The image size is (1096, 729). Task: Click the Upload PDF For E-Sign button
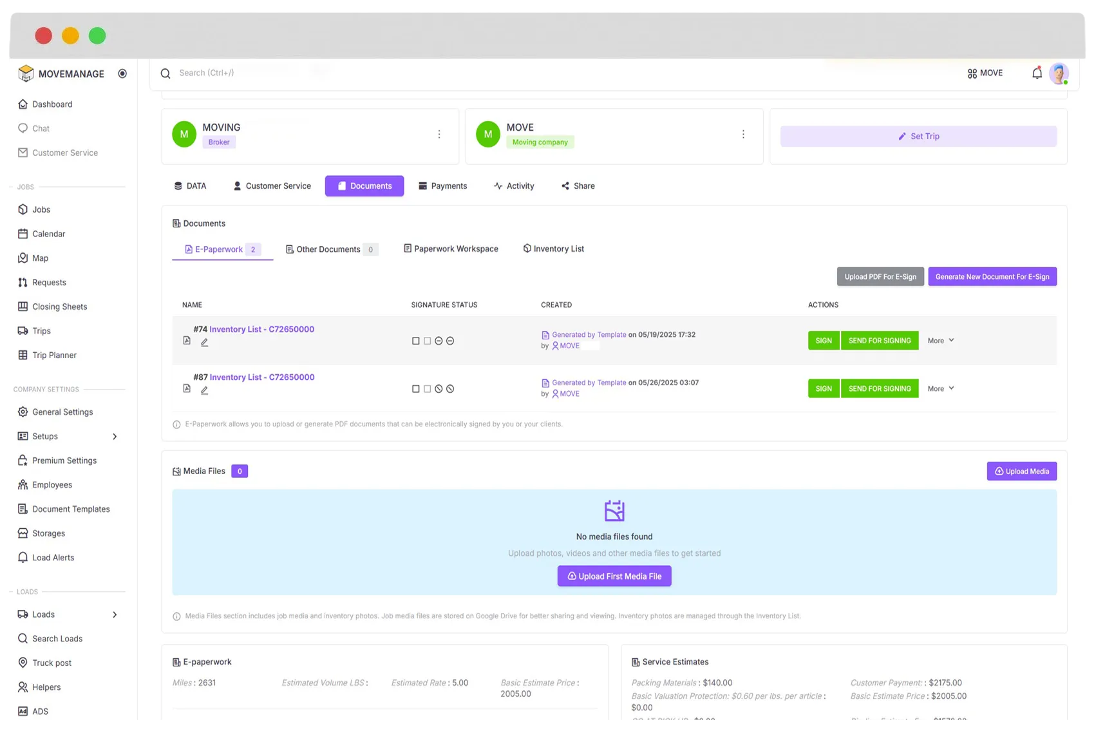tap(880, 276)
